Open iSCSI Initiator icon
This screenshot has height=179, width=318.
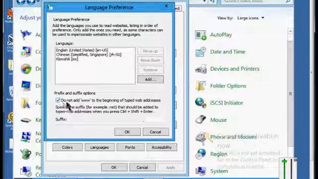pos(201,103)
